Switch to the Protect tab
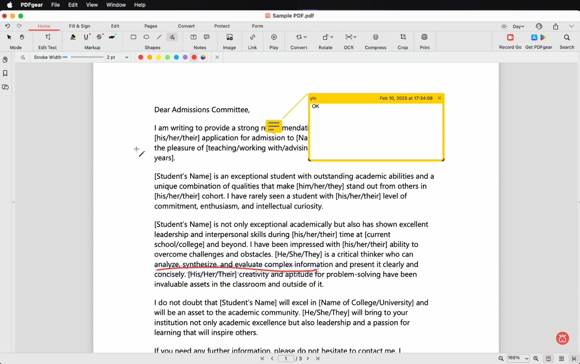This screenshot has width=580, height=364. 222,26
